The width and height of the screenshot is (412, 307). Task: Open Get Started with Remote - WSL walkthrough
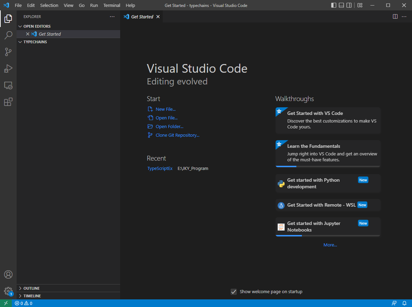[x=328, y=205]
